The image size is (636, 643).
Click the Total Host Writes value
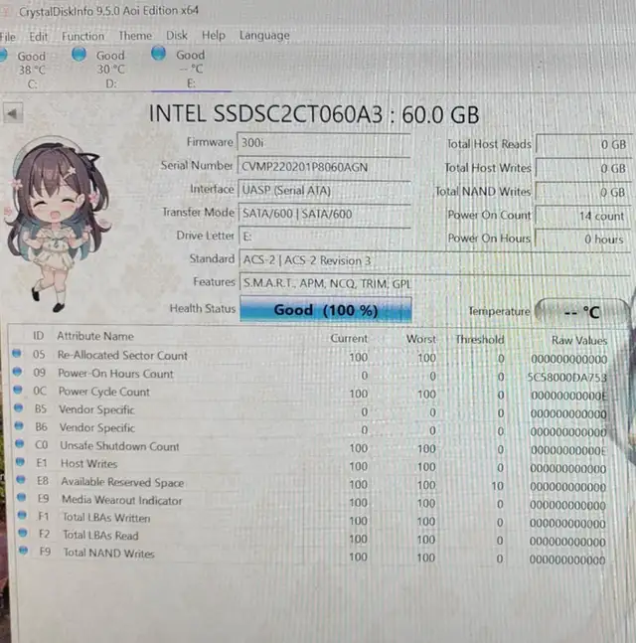[582, 168]
